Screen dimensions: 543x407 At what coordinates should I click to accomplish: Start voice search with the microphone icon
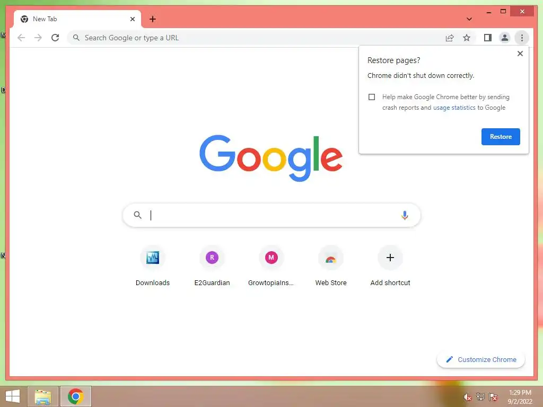405,215
